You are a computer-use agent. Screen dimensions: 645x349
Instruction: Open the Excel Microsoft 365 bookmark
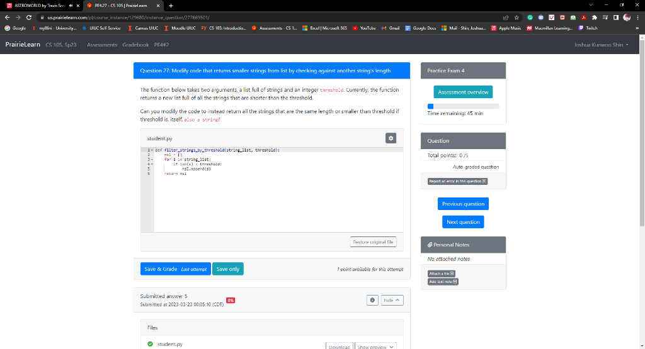tap(324, 28)
